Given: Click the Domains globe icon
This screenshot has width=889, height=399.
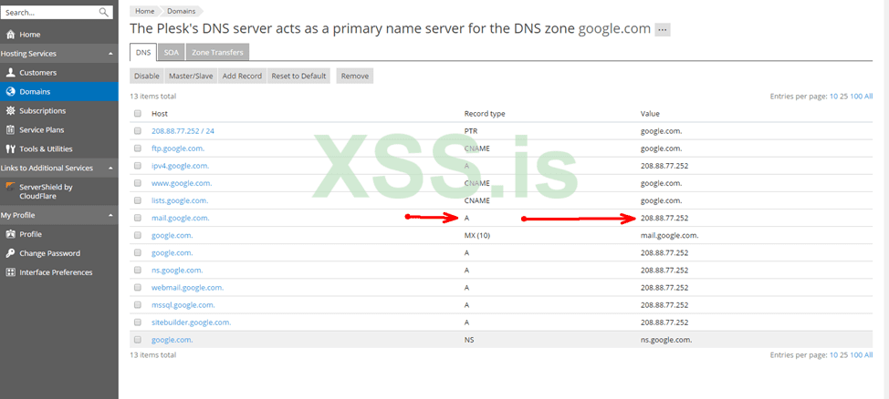Looking at the screenshot, I should pos(10,92).
